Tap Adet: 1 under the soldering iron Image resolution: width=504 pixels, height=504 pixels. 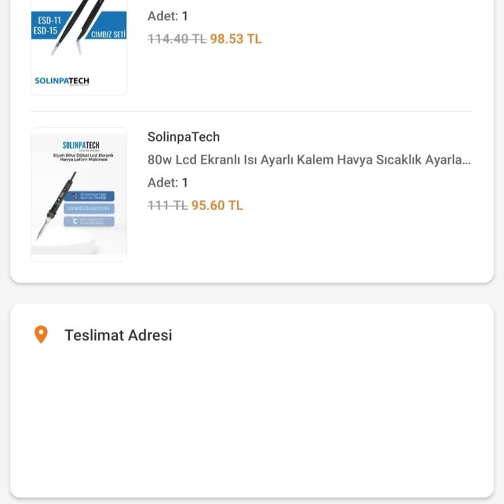168,182
